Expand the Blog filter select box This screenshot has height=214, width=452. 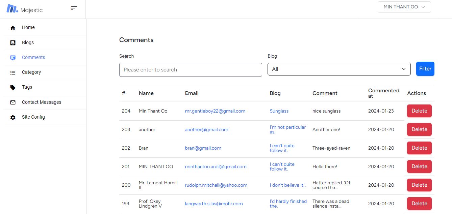[x=339, y=69]
